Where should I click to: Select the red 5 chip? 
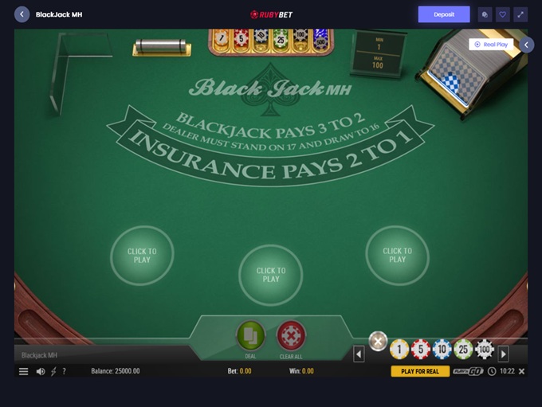pos(420,350)
